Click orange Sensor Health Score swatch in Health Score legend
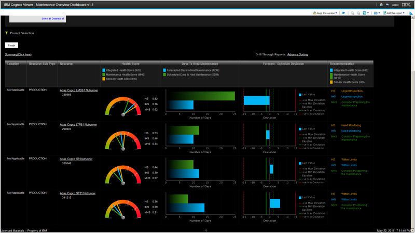 (104, 79)
